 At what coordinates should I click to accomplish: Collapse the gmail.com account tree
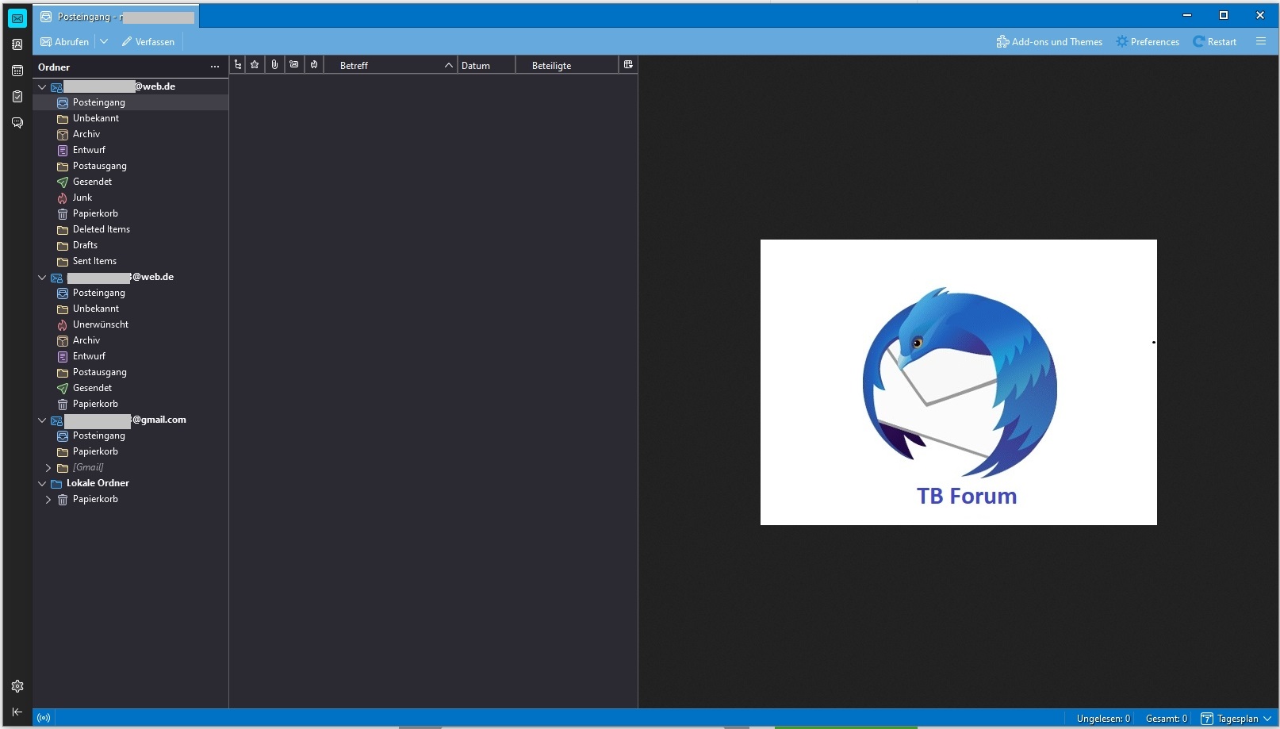click(x=42, y=420)
